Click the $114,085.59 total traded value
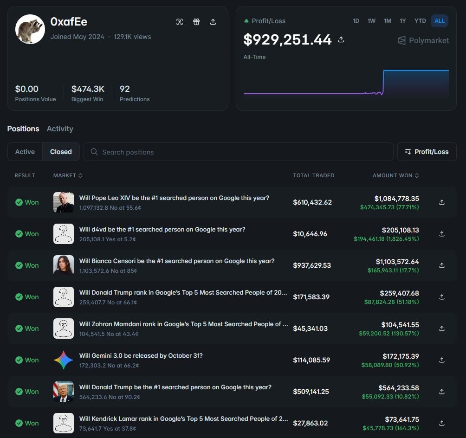Viewport: 466px width, 438px height. tap(311, 360)
